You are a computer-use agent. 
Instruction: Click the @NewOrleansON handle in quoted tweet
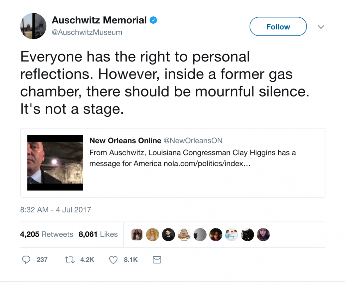point(193,141)
